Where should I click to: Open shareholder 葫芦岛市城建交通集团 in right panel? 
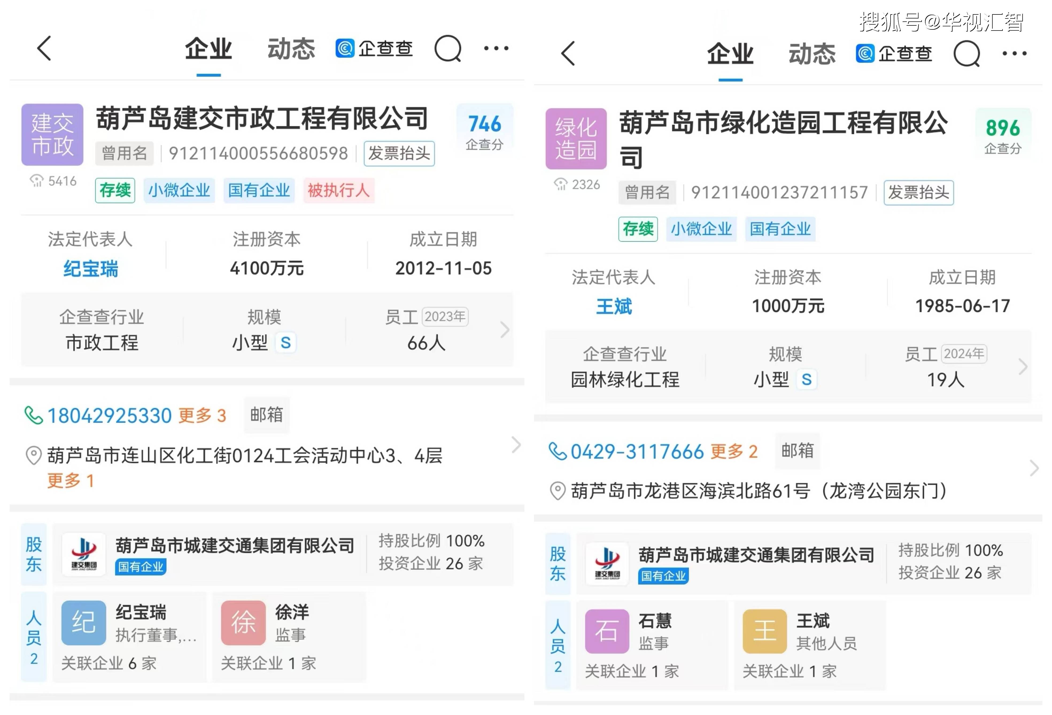coord(756,555)
